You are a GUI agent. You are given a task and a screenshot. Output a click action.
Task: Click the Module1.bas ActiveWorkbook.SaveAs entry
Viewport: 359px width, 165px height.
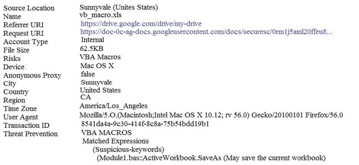pyautogui.click(x=211, y=158)
